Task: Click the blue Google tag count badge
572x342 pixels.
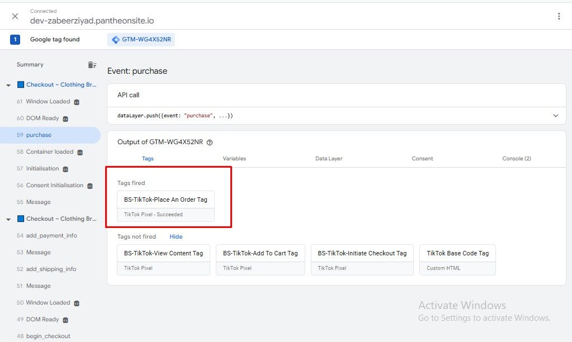Action: click(x=15, y=39)
